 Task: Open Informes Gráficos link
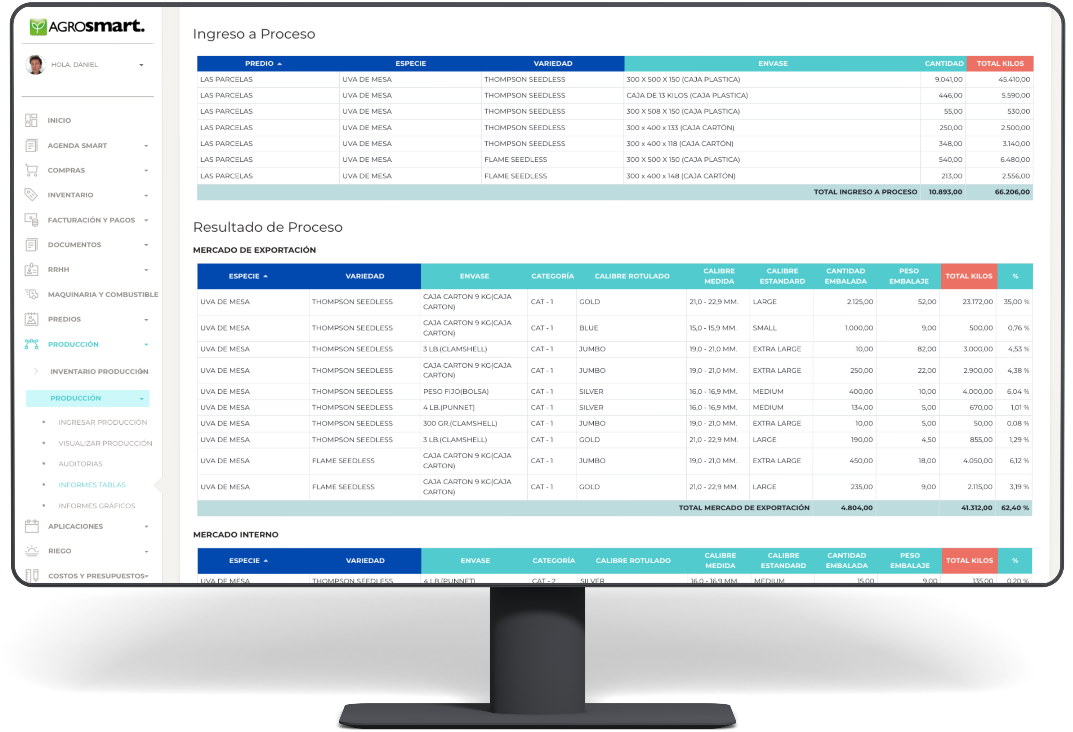(x=97, y=506)
